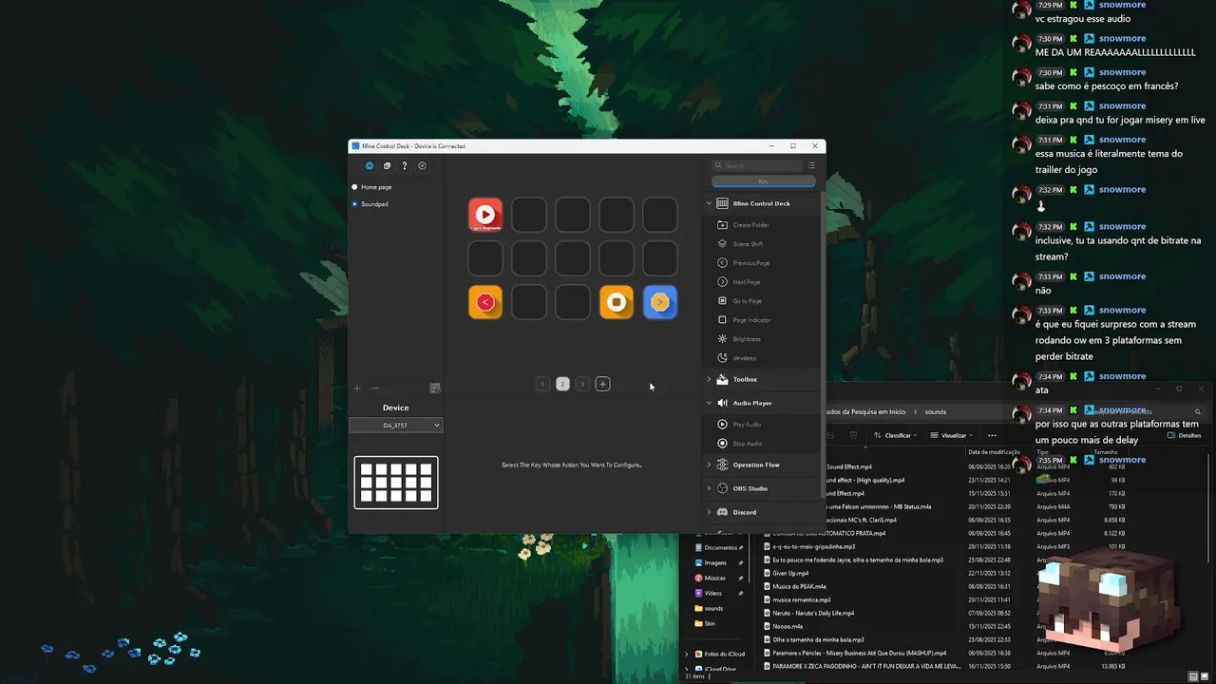
Task: Select file Given Up.mp4
Action: pyautogui.click(x=786, y=573)
